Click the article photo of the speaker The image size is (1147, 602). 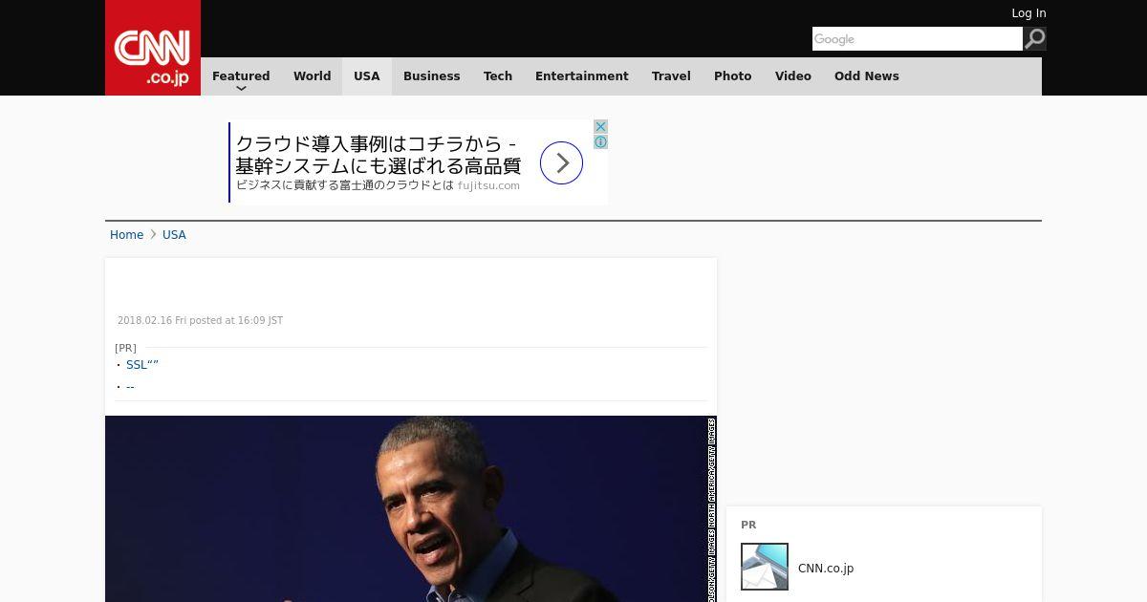411,508
